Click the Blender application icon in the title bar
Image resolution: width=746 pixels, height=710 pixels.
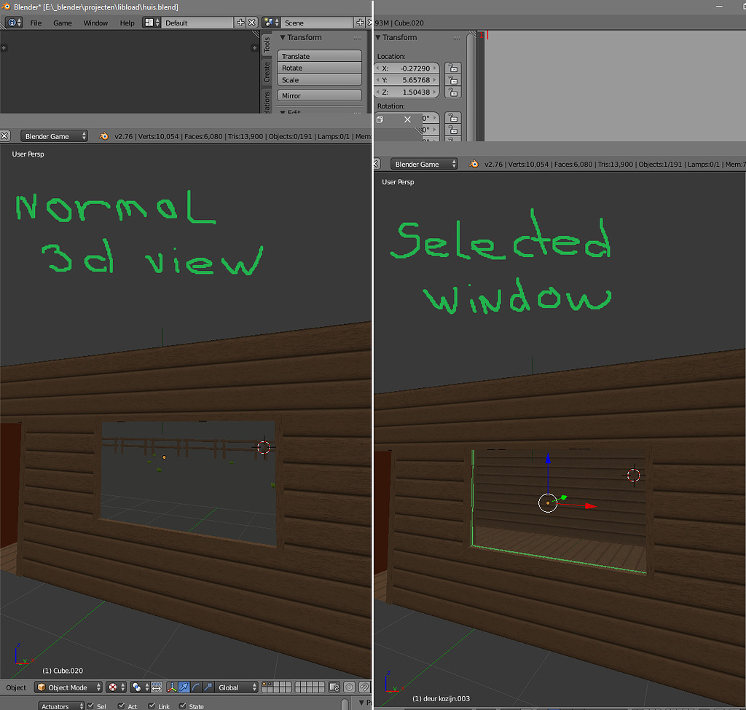(6, 7)
